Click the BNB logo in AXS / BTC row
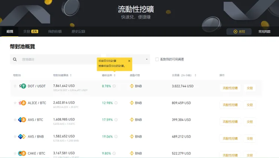Image resolution: width=279 pixels, height=158 pixels. click(132, 120)
